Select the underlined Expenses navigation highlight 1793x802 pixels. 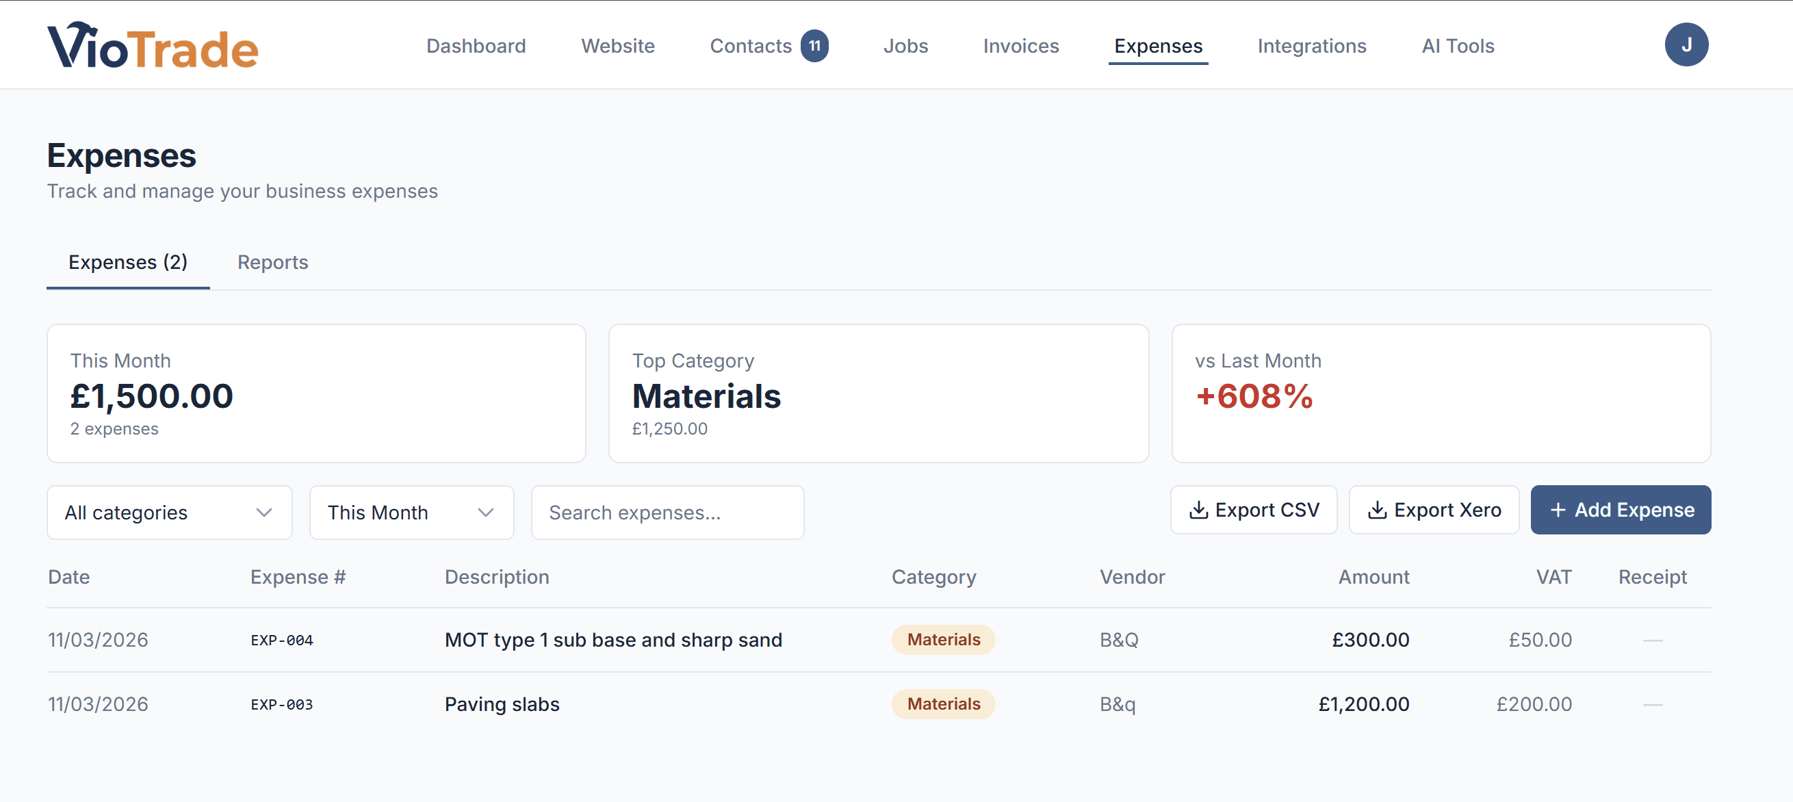pyautogui.click(x=1157, y=67)
